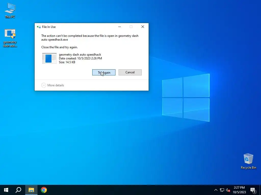
Task: Cancel the File In Use dialog
Action: click(130, 72)
